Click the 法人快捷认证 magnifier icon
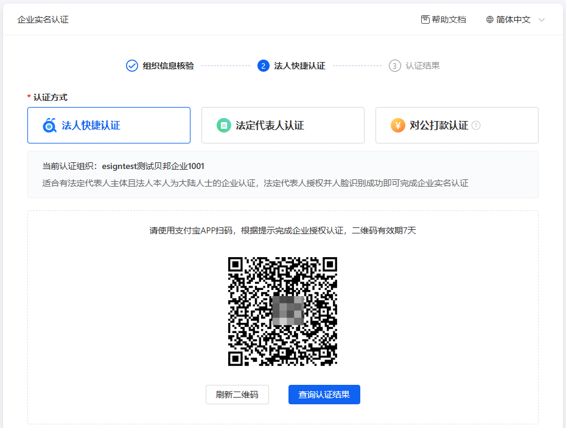The width and height of the screenshot is (566, 428). click(49, 125)
